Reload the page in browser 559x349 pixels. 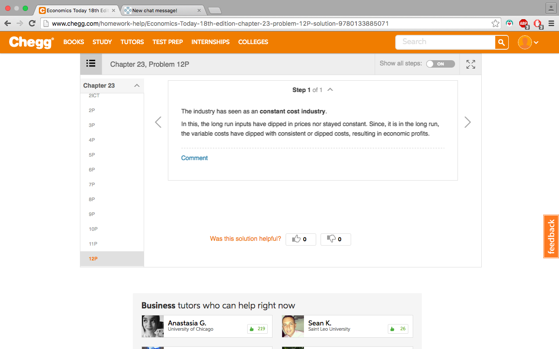click(x=32, y=24)
